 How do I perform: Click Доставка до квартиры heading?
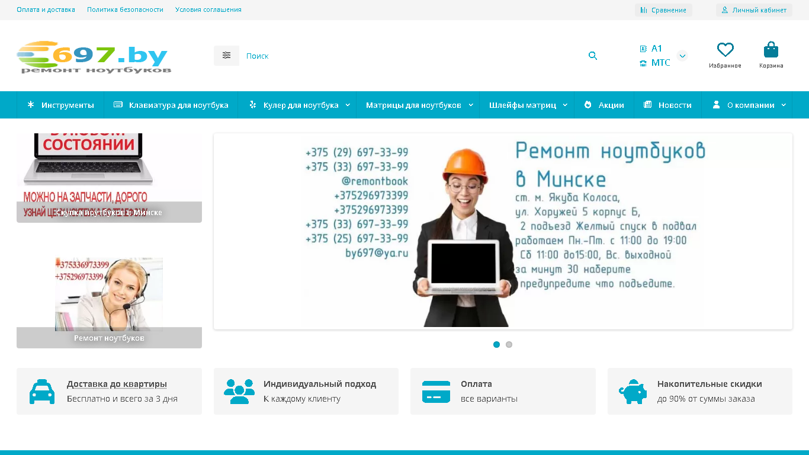[x=117, y=384]
